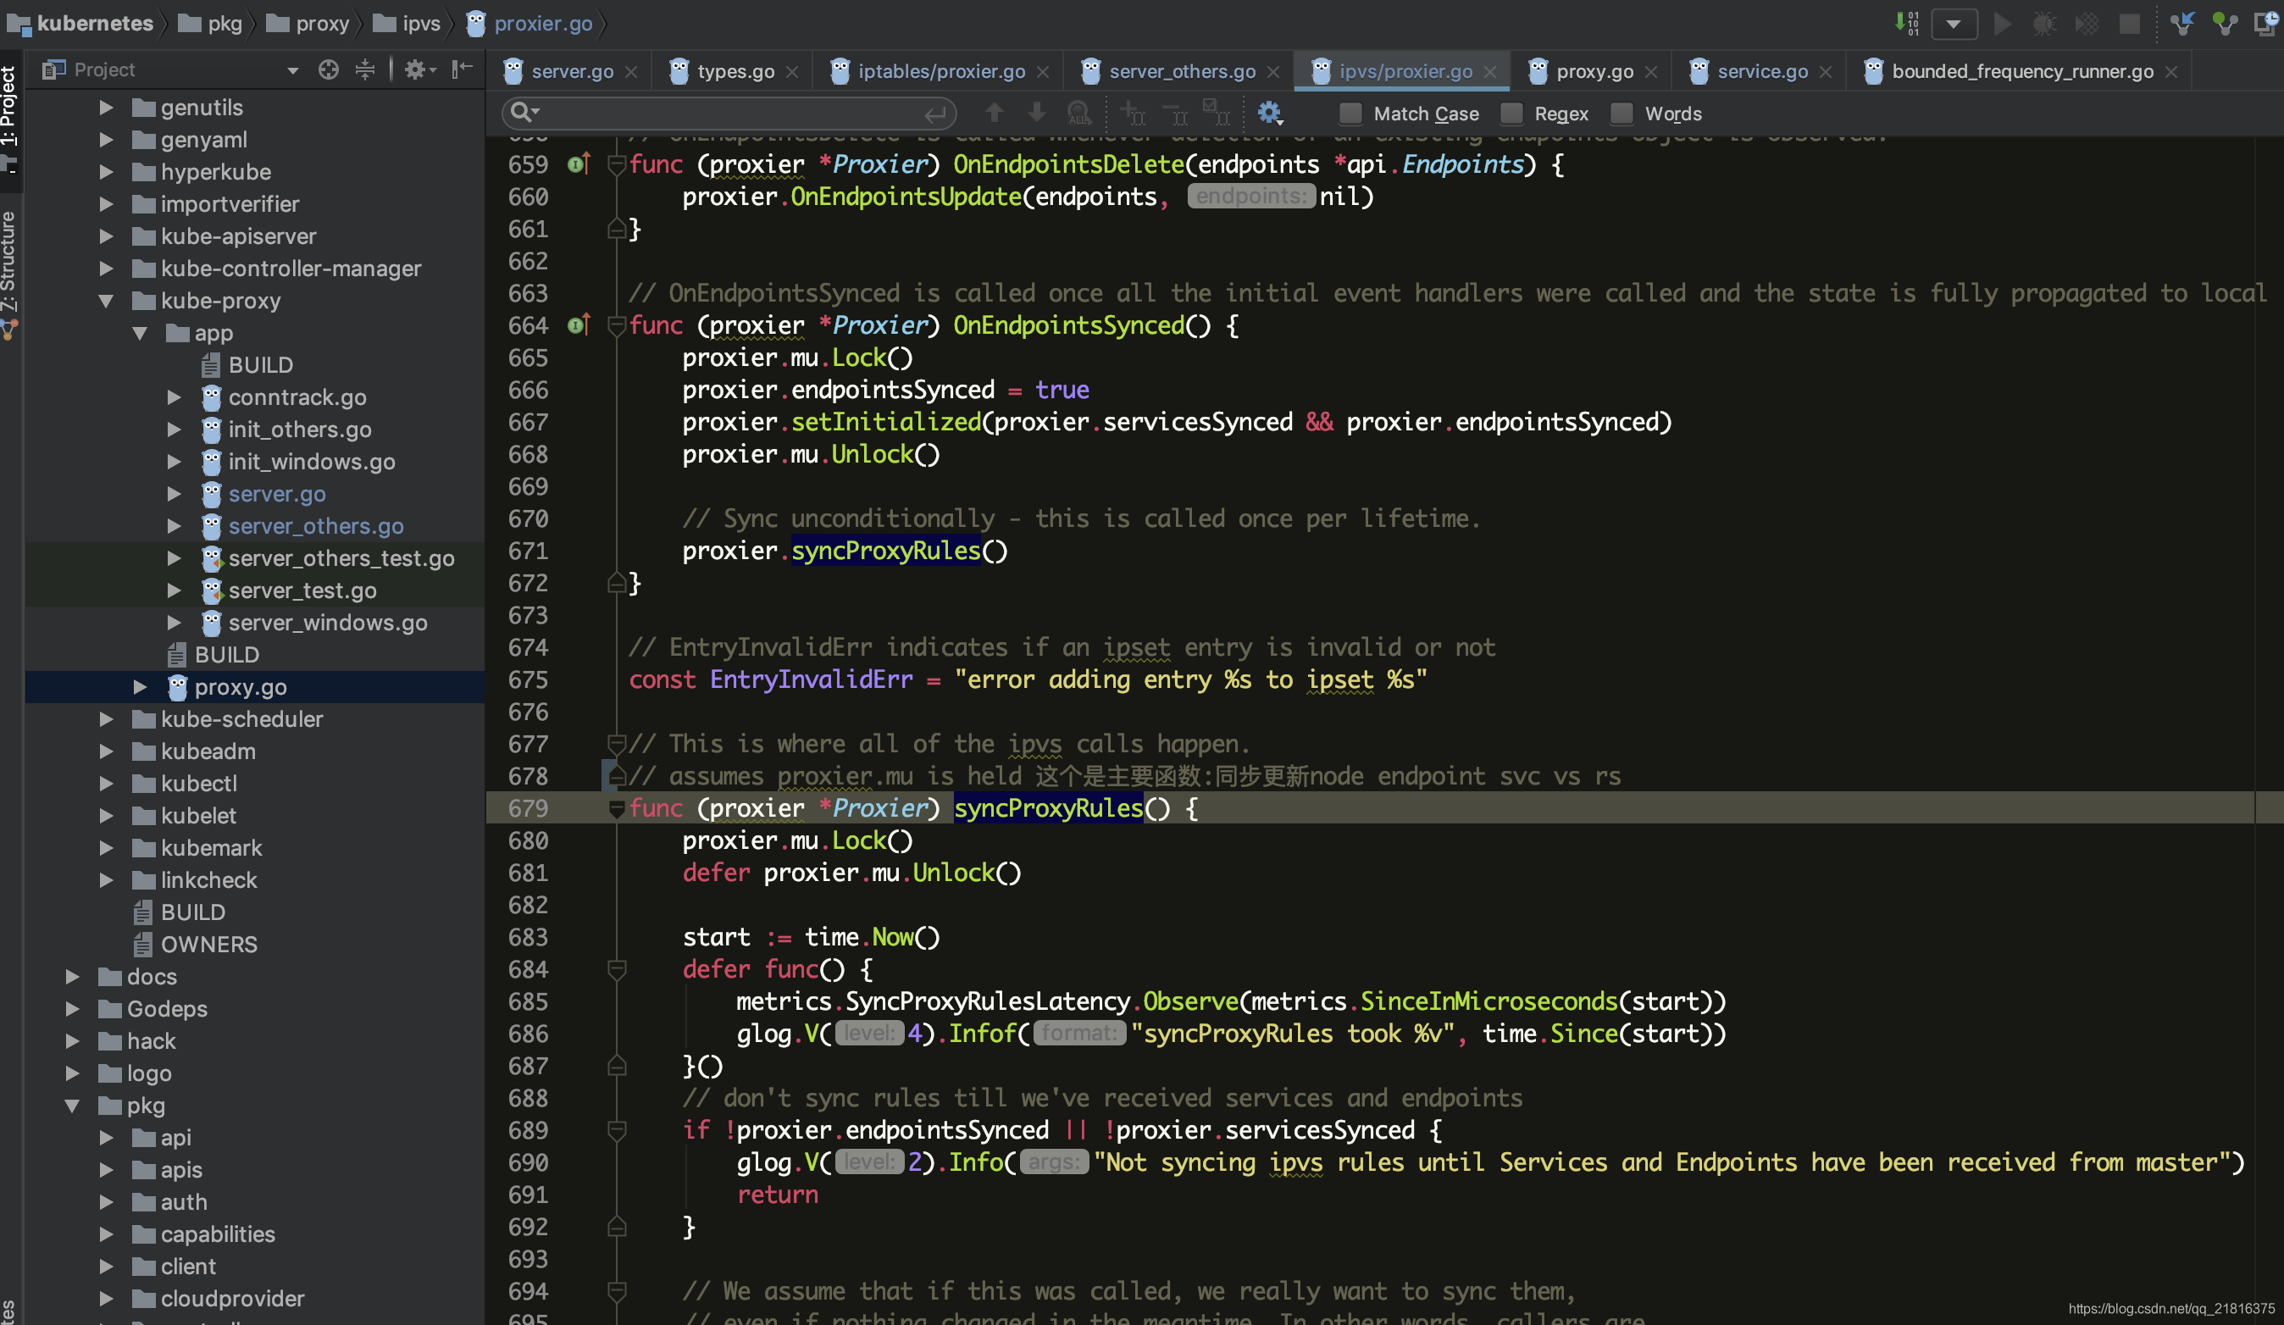
Task: Click the Stop square icon in toolbar
Action: 2129,24
